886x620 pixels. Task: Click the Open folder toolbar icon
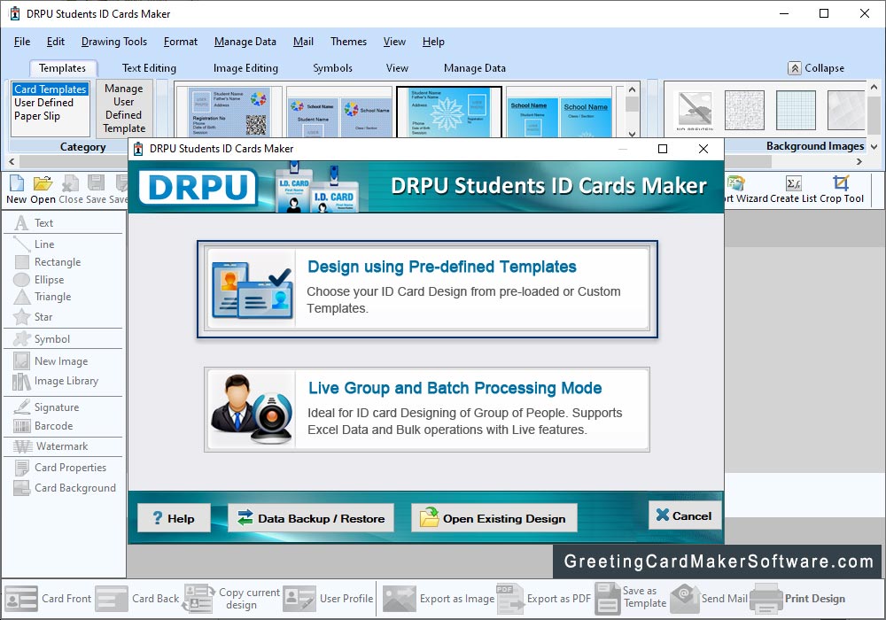click(x=43, y=190)
